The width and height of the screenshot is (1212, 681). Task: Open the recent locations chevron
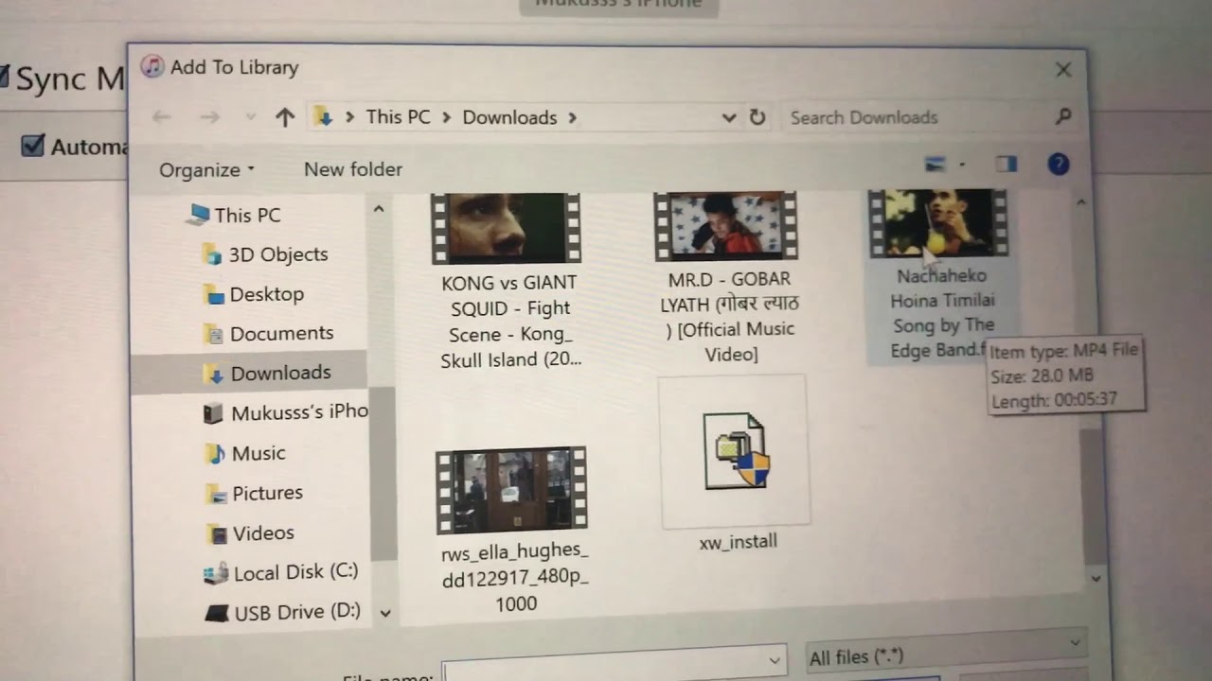point(250,117)
